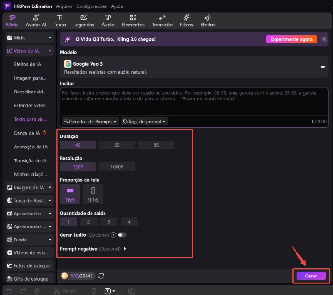Screen dimensions: 333x295
Task: Refresh the credits balance
Action: 101,276
